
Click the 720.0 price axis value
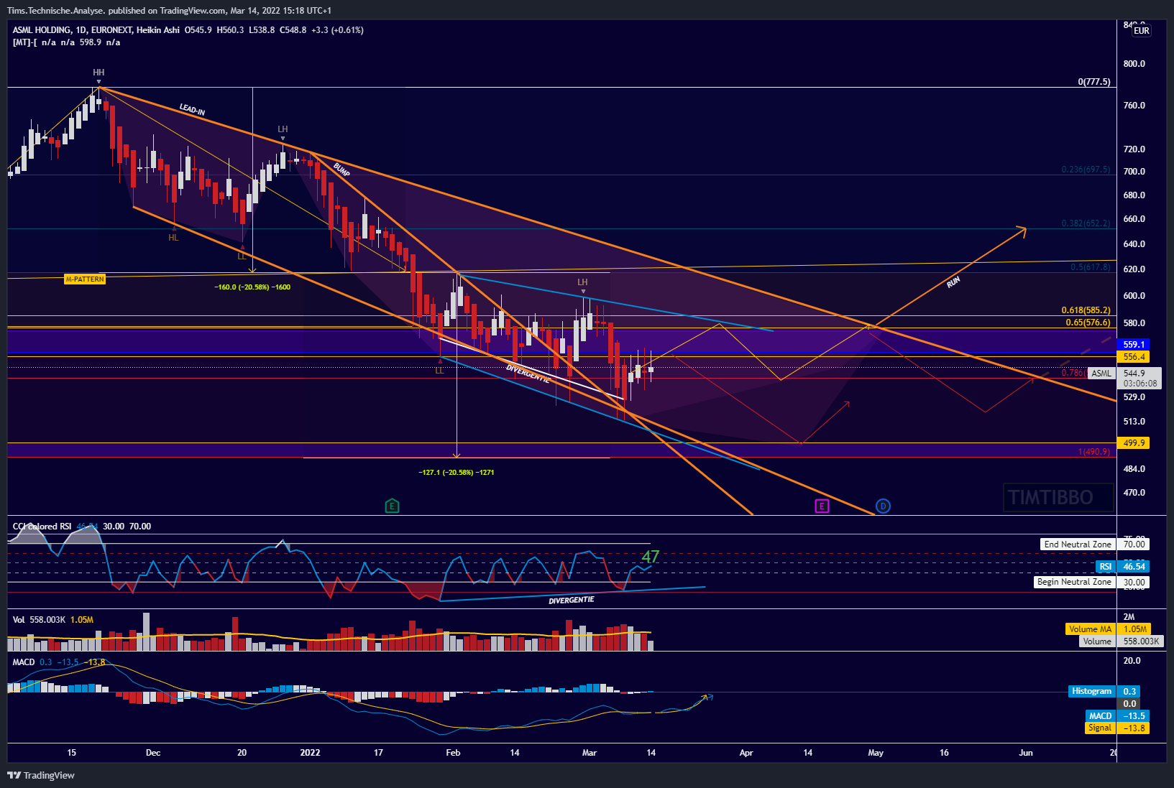[1134, 149]
